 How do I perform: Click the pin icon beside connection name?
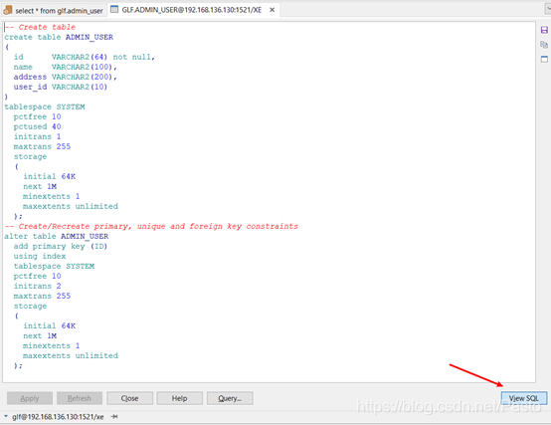[x=114, y=417]
